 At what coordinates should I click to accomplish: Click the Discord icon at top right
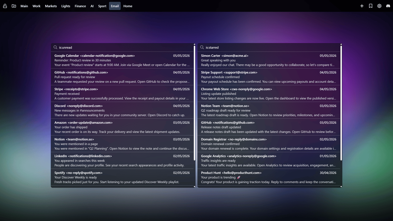coord(388,6)
